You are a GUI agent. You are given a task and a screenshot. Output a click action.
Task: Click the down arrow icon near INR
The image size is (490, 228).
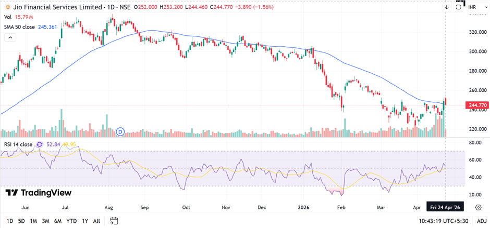coord(447,7)
